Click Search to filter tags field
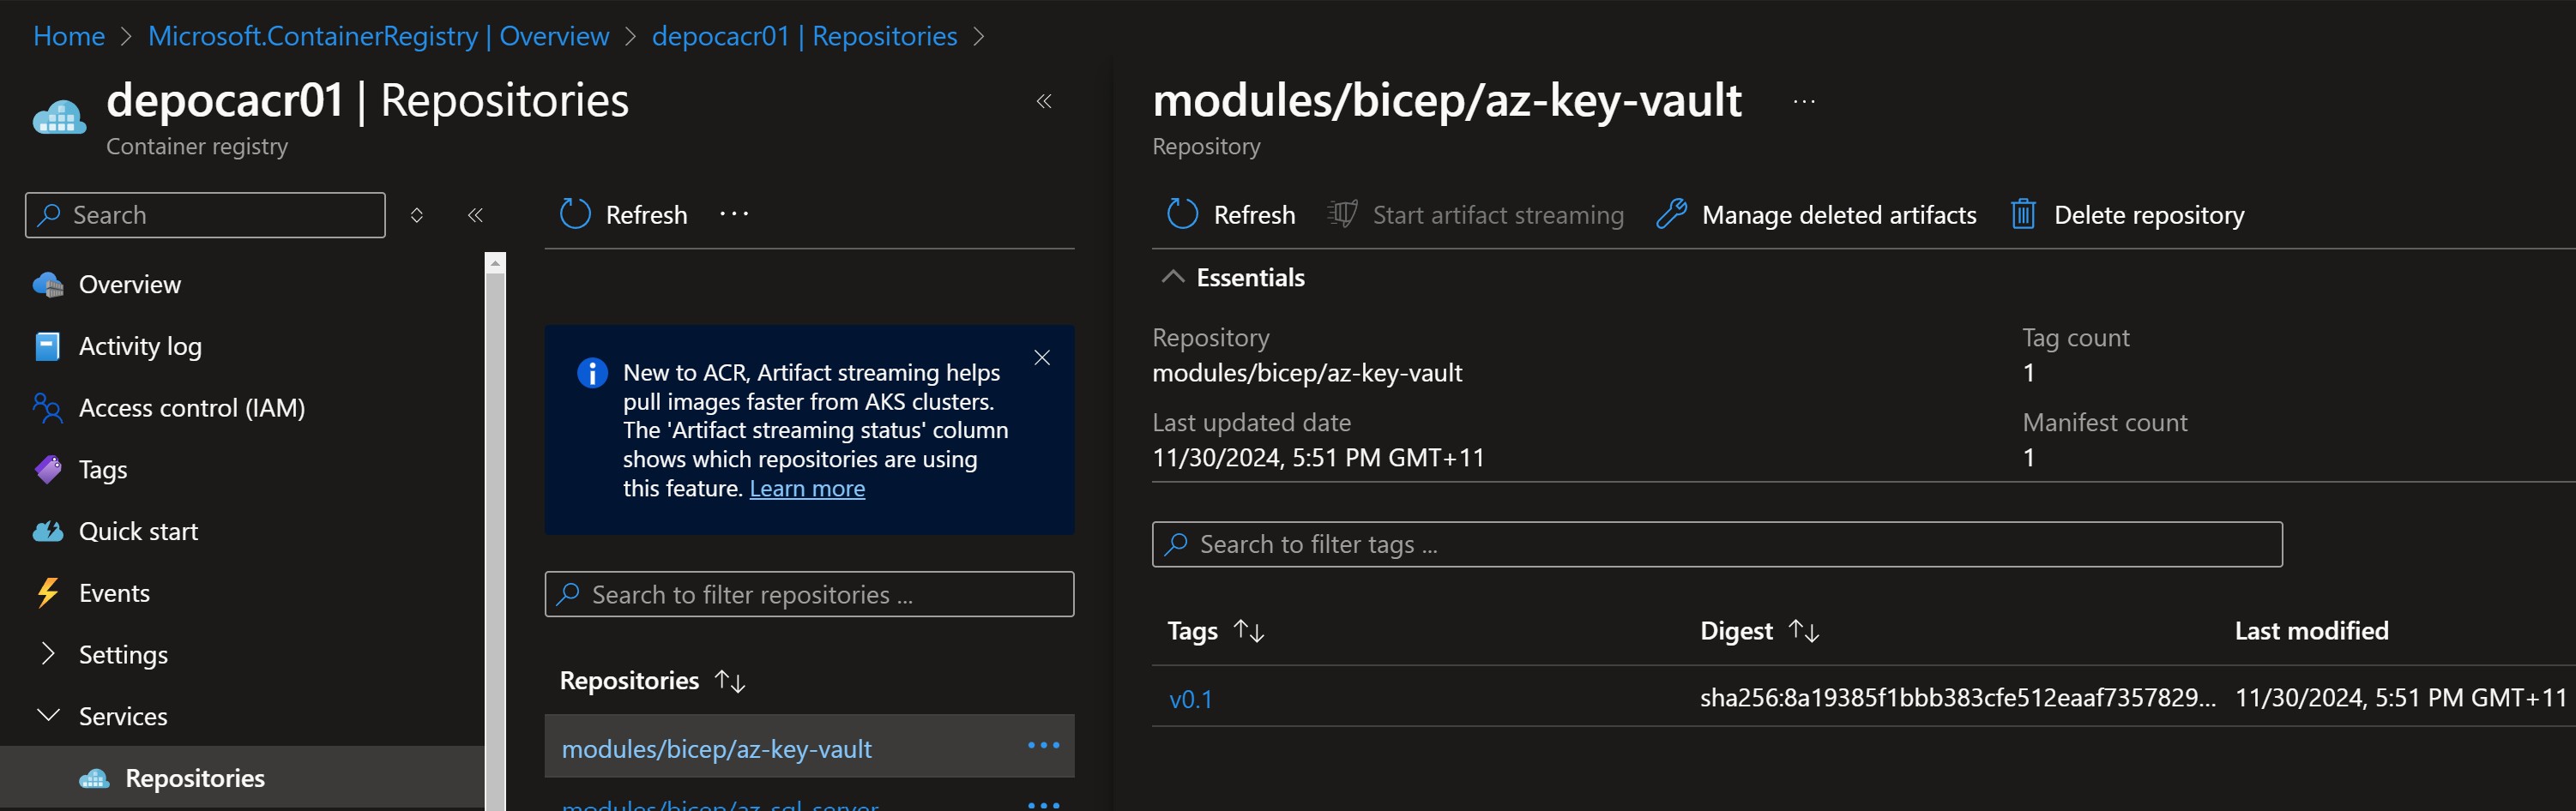2576x811 pixels. (1717, 545)
